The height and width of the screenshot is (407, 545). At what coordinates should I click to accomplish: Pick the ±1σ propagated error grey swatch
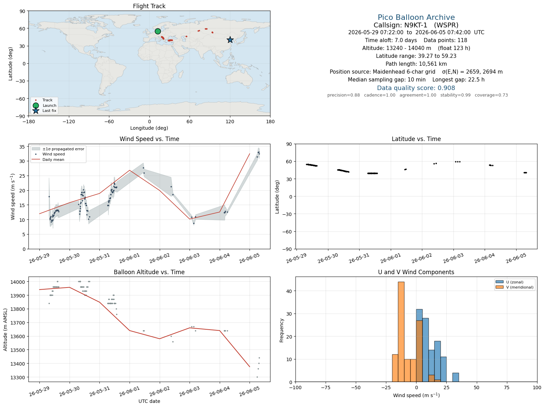tap(36, 149)
